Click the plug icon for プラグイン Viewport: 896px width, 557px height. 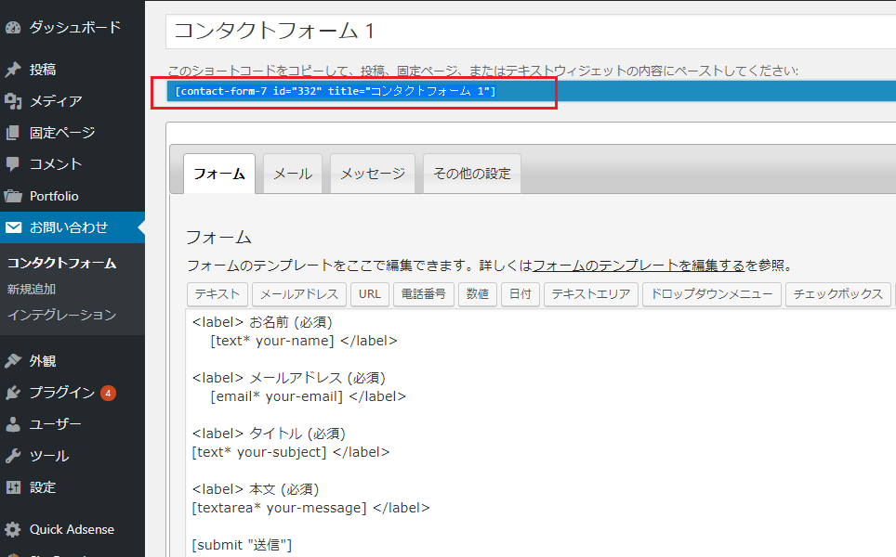coord(13,393)
